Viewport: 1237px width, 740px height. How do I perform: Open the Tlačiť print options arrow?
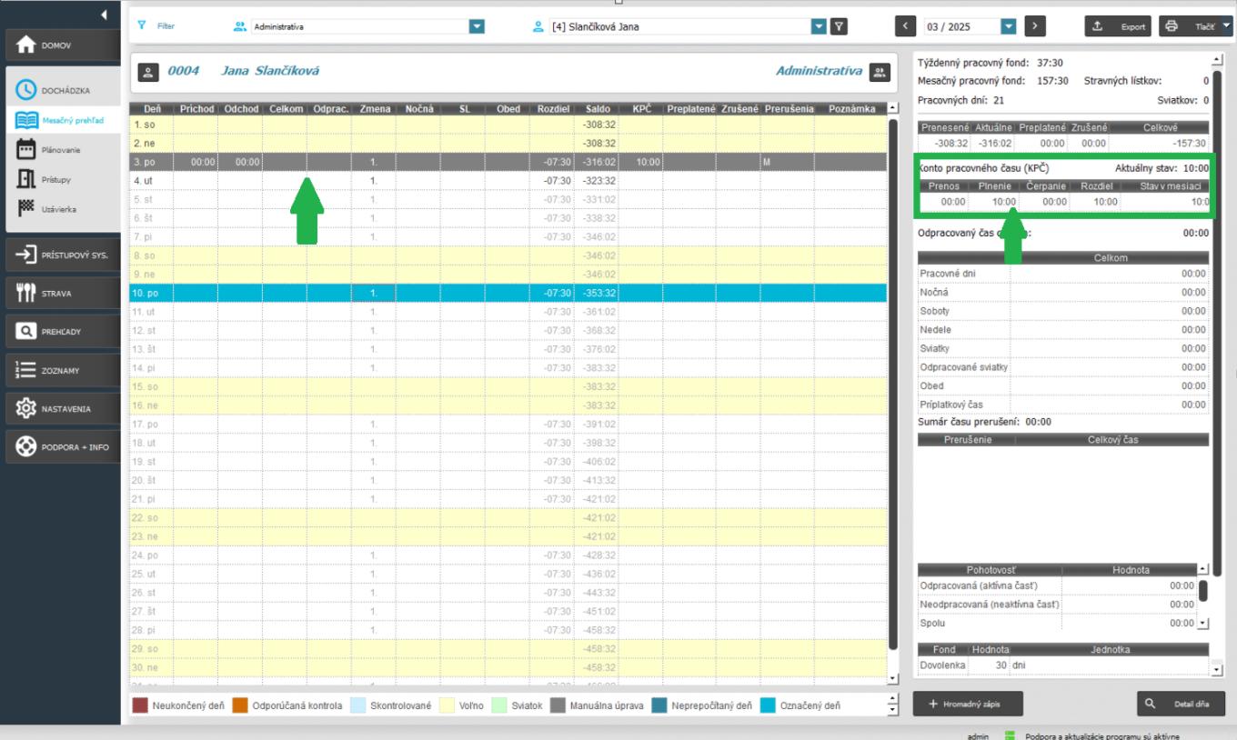pos(1225,26)
